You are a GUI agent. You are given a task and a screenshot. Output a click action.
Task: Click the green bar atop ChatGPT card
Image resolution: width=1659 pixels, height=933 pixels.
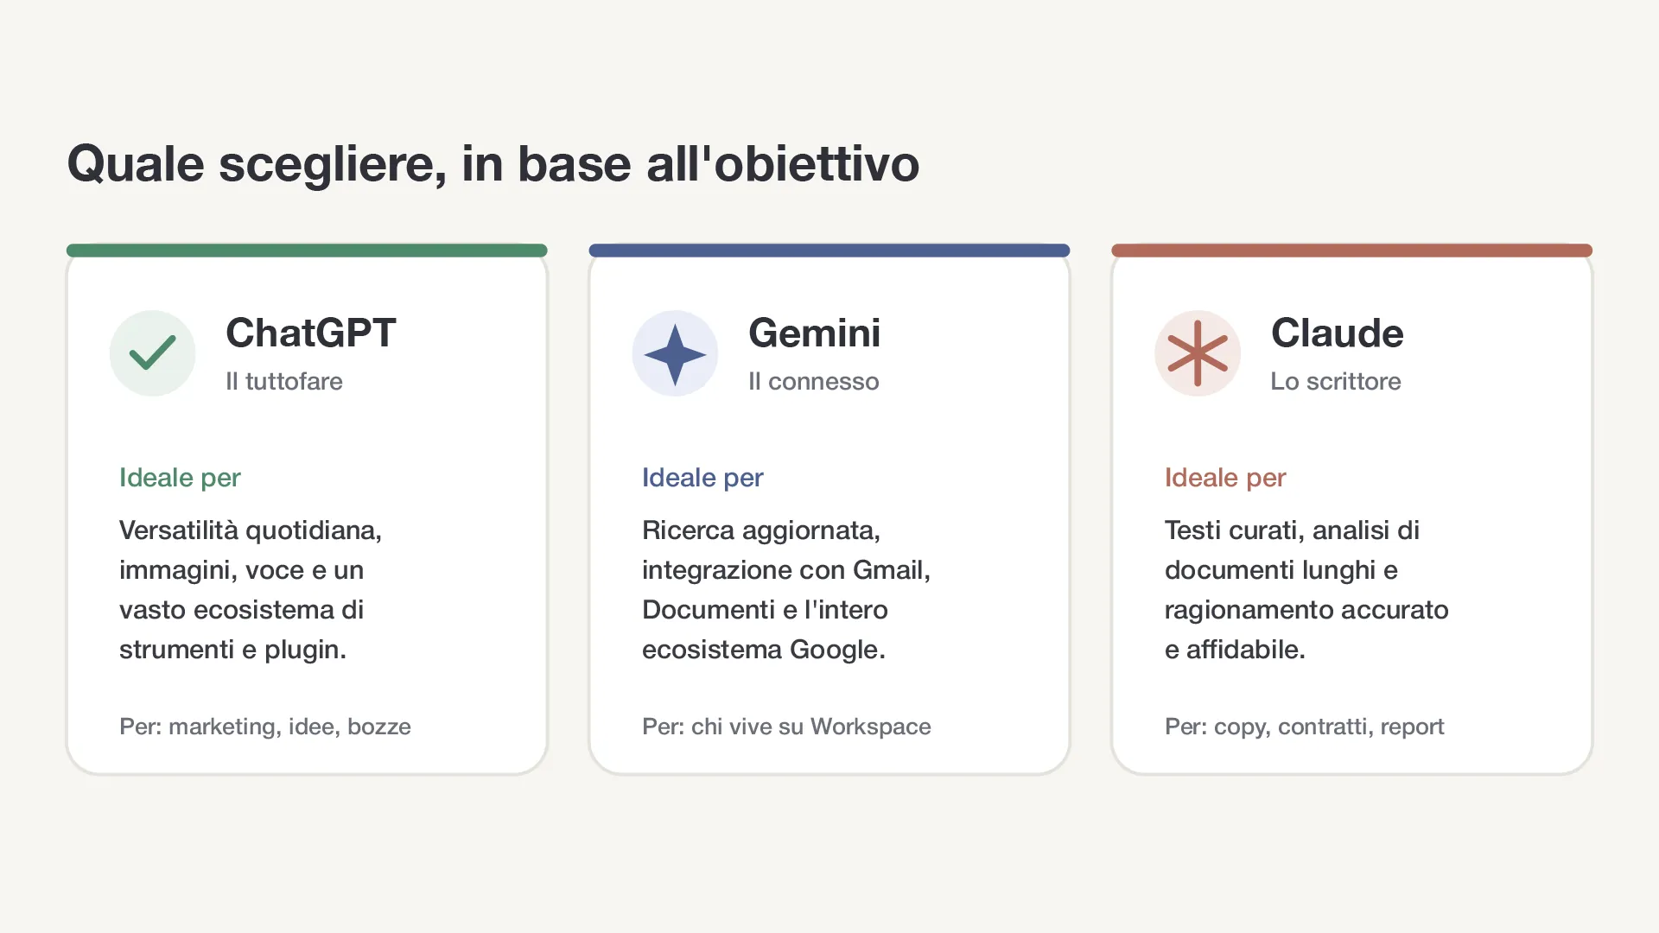[x=307, y=251]
